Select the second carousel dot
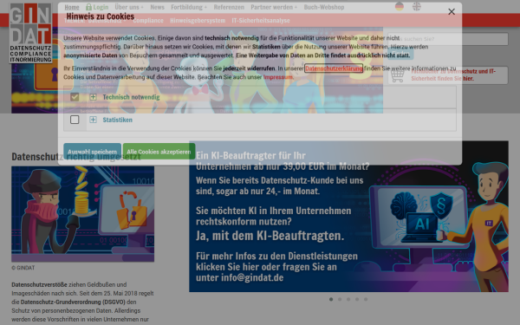520x325 pixels. (x=340, y=299)
